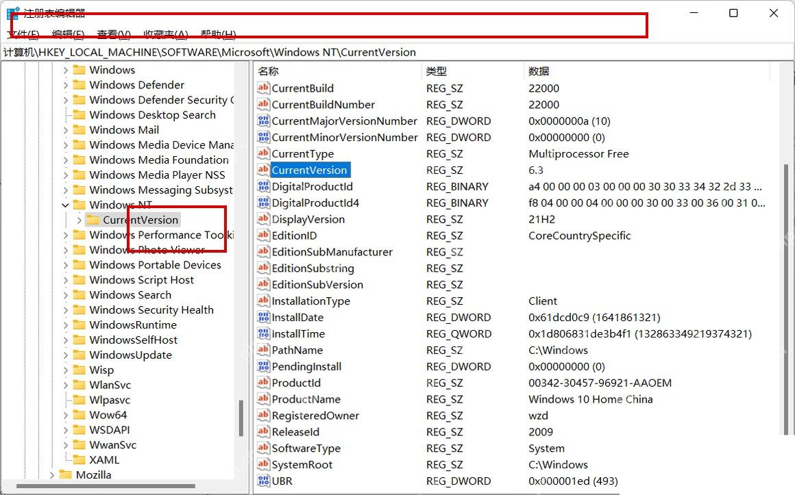Image resolution: width=795 pixels, height=495 pixels.
Task: Click the string icon beside CurrentBuild
Action: click(263, 88)
